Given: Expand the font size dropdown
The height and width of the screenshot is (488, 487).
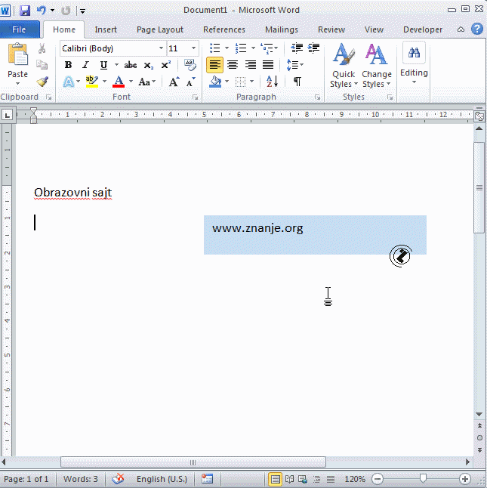Looking at the screenshot, I should click(x=194, y=48).
